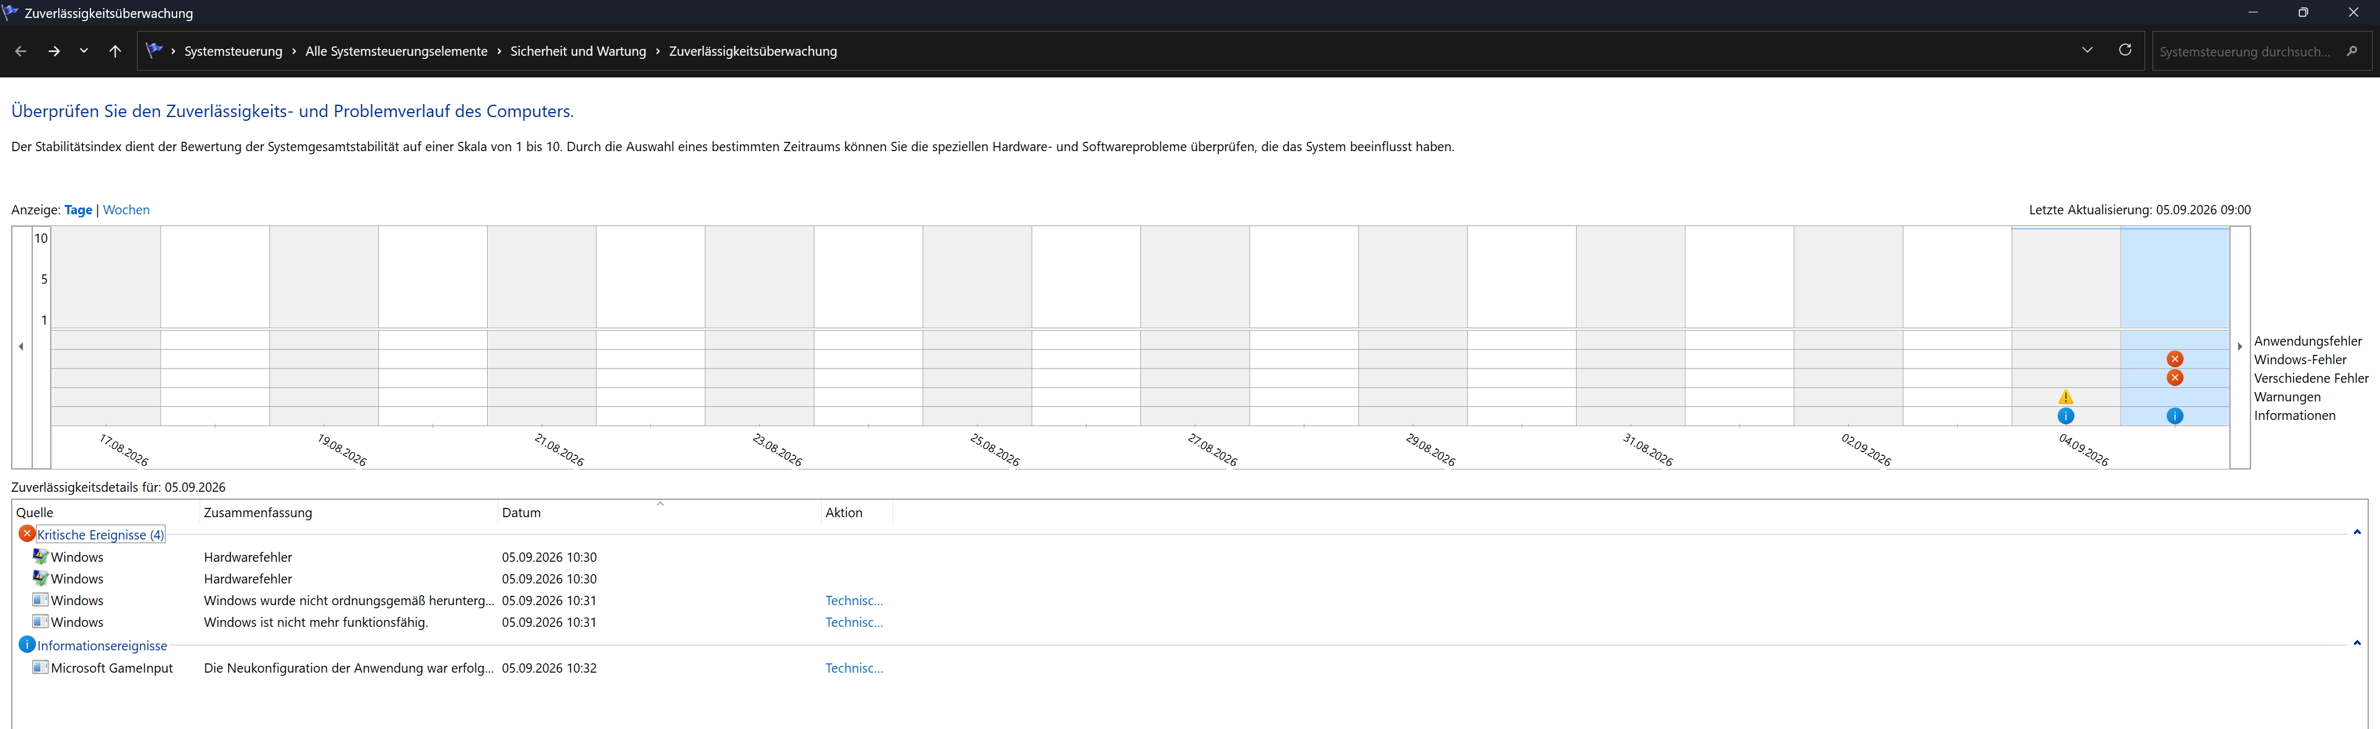This screenshot has height=729, width=2380.
Task: Select the 17.08.2026 date label
Action: tap(124, 450)
